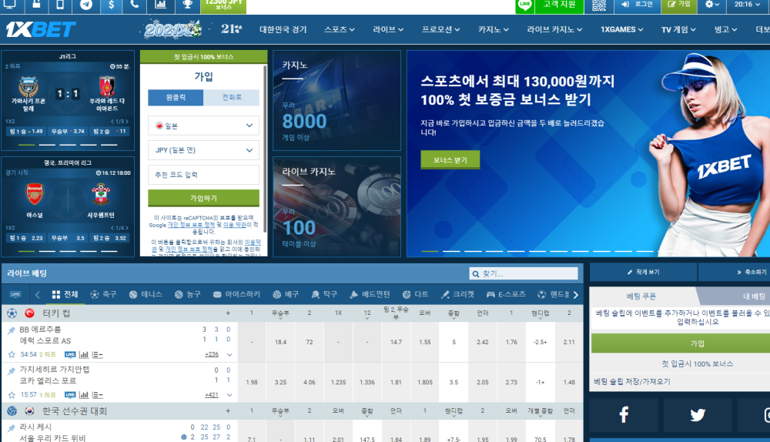Open the 대한민국 경기 menu item

[283, 29]
